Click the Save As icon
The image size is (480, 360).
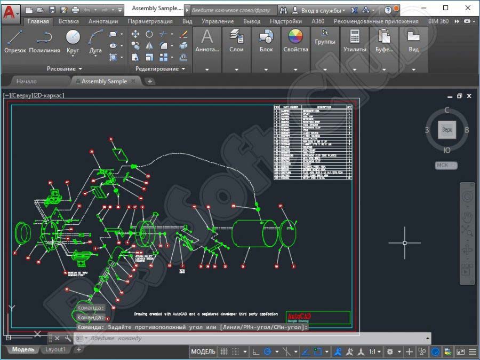coord(64,10)
